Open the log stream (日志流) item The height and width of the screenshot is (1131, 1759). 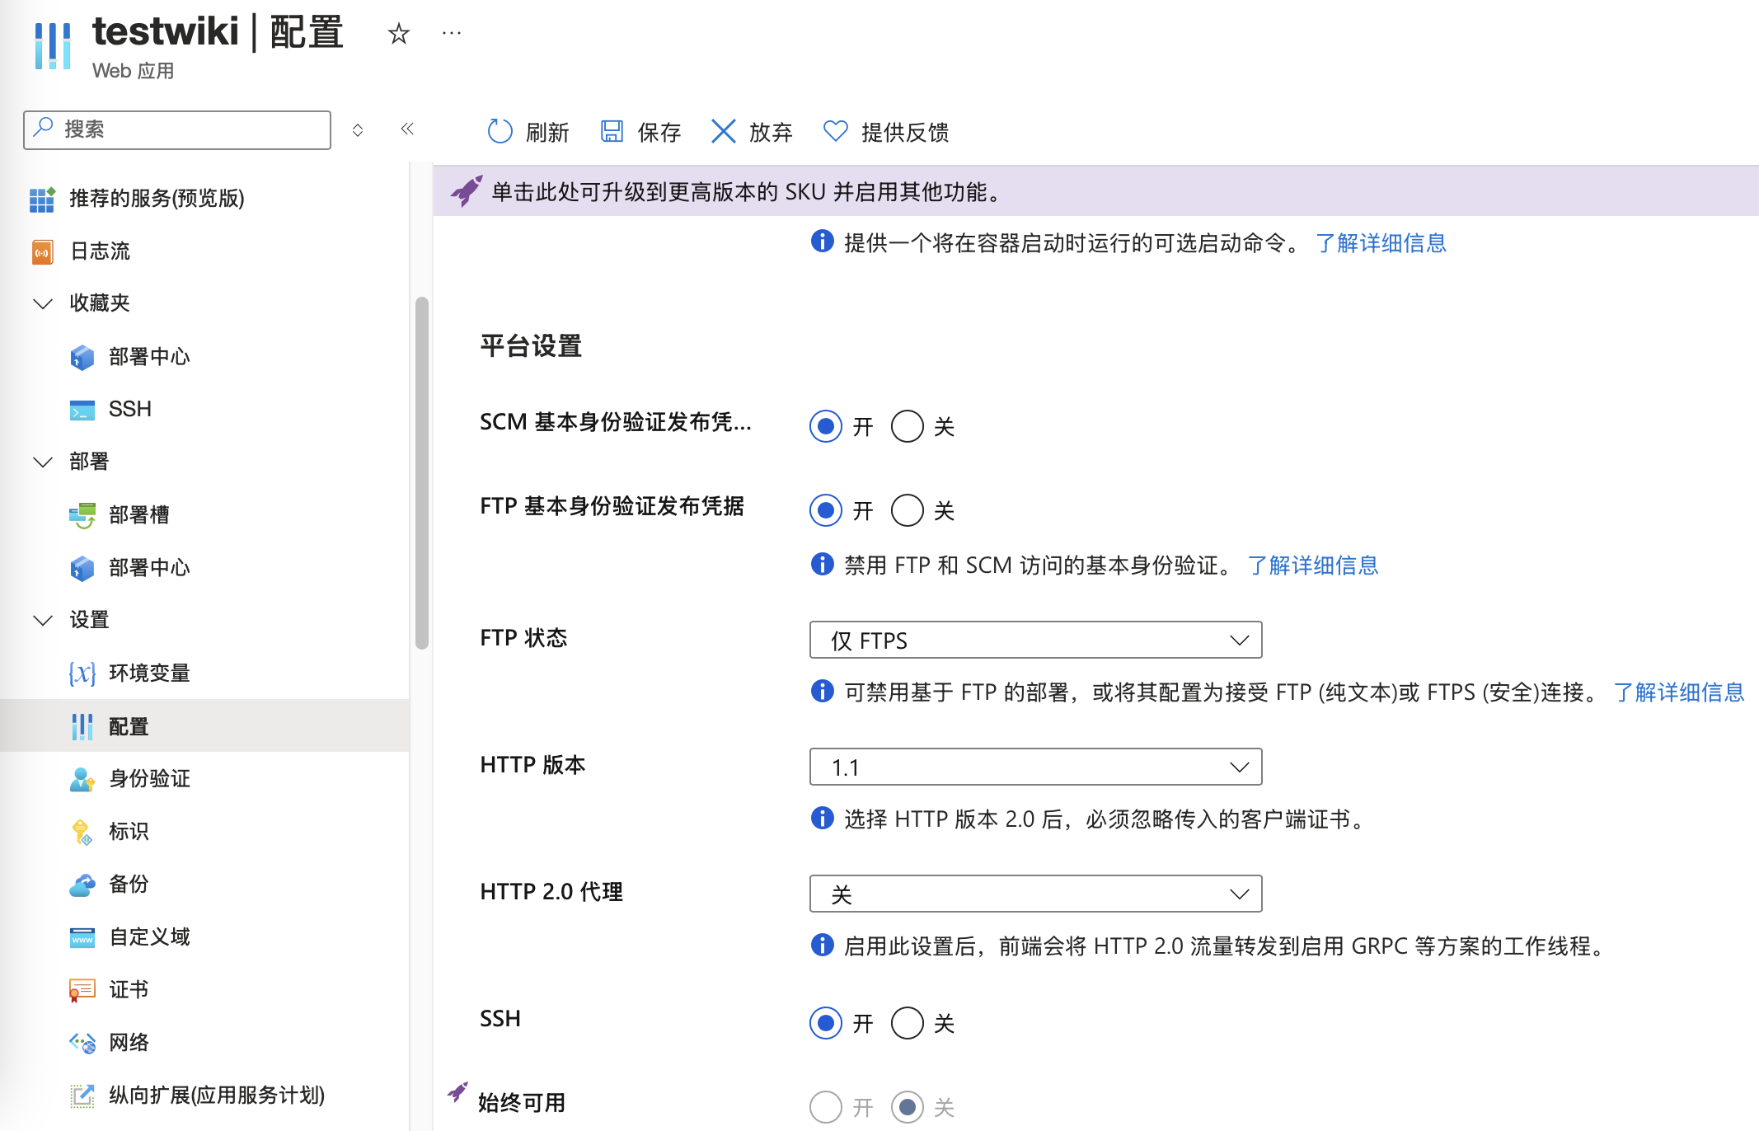point(100,251)
